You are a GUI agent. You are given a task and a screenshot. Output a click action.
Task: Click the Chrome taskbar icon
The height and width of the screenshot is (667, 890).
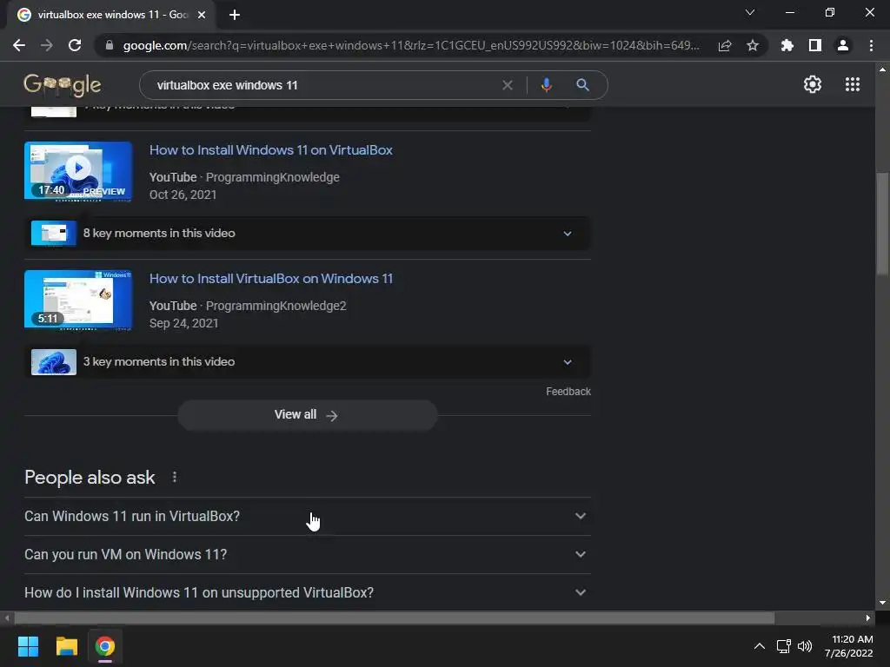tap(105, 646)
